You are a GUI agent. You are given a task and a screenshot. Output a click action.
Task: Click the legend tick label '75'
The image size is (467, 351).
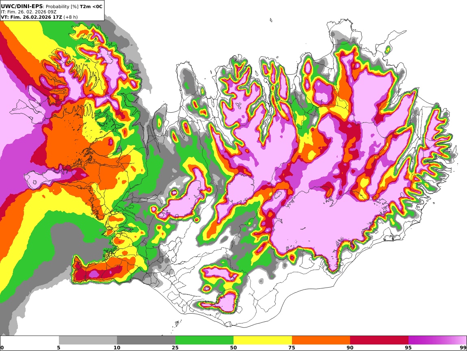click(292, 347)
